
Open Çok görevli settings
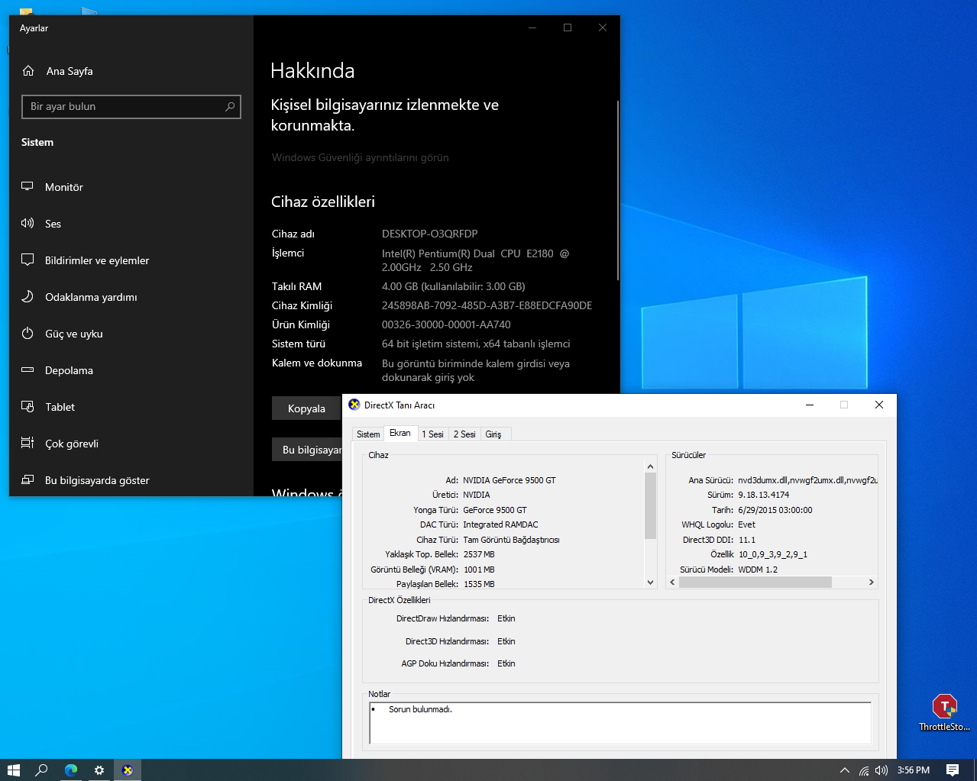click(x=71, y=444)
